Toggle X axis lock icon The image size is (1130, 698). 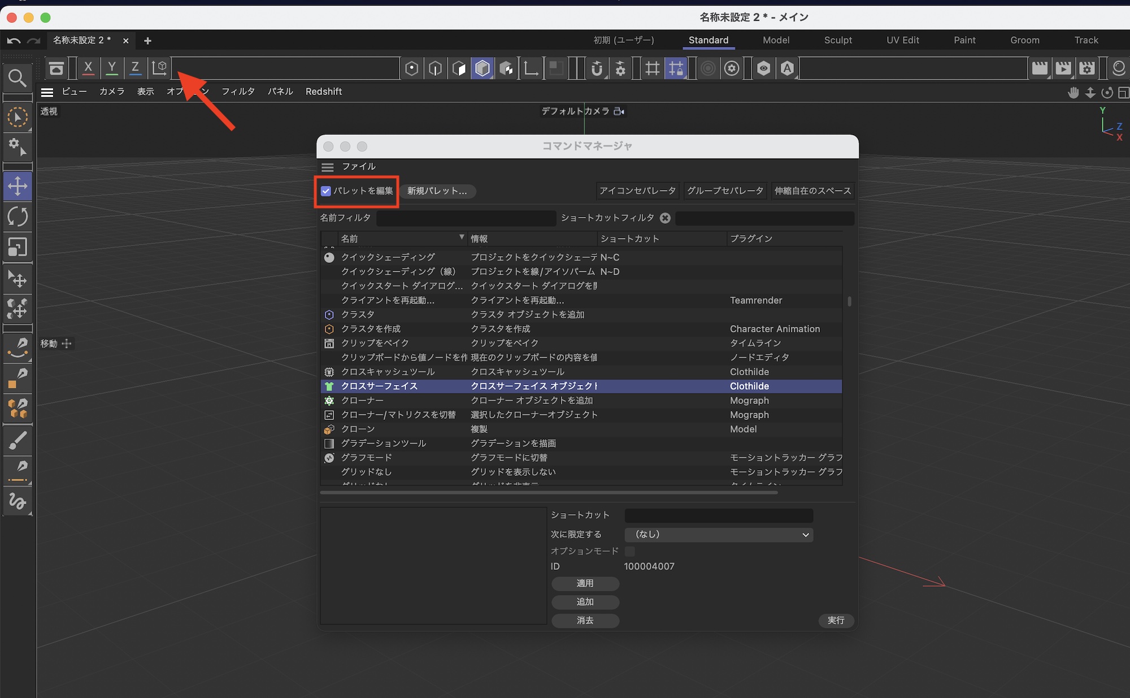[88, 68]
